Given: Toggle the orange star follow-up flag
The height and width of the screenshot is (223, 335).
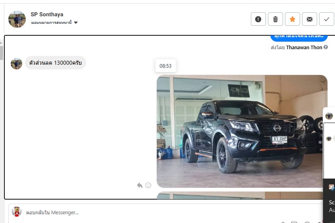Looking at the screenshot, I should click(x=293, y=19).
